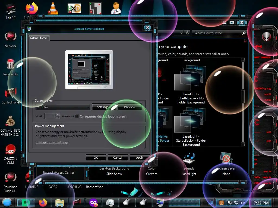Image resolution: width=278 pixels, height=208 pixels.
Task: Decrease the wait minutes spinner
Action: click(x=58, y=118)
